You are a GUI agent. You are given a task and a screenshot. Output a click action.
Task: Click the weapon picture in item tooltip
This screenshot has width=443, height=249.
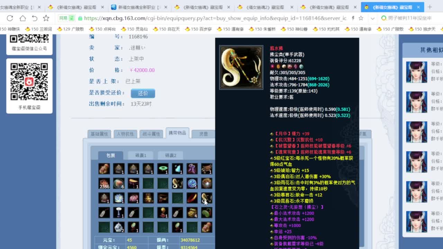[x=241, y=67]
